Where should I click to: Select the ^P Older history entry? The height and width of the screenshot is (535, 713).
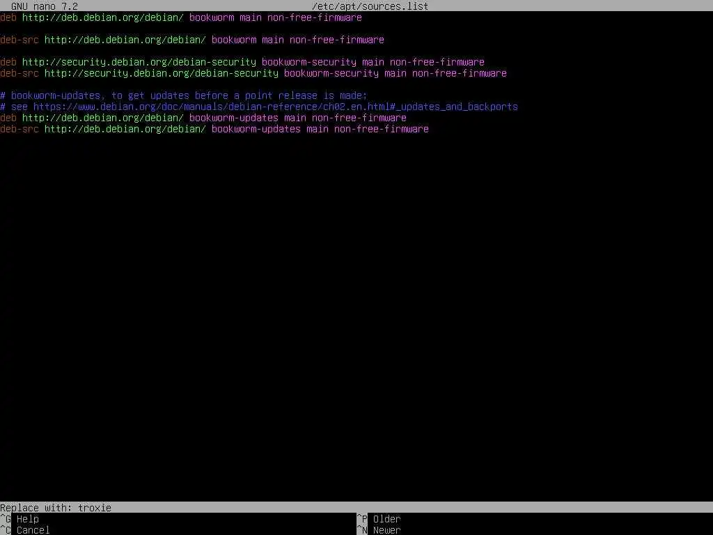(379, 518)
